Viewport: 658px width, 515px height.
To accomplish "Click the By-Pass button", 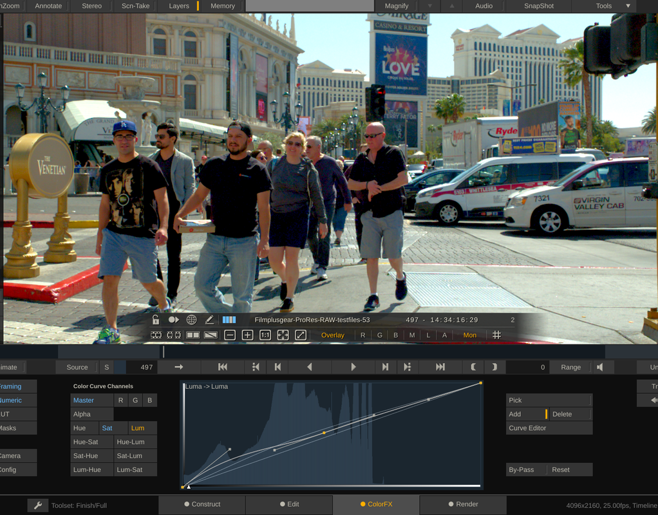I will pos(526,470).
